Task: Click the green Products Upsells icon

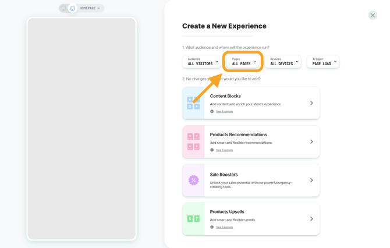Action: click(193, 219)
